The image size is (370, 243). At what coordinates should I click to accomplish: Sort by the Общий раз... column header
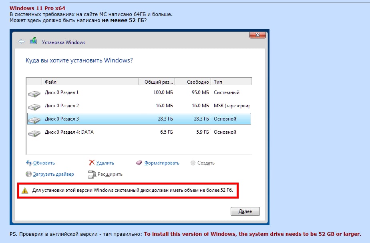[157, 82]
